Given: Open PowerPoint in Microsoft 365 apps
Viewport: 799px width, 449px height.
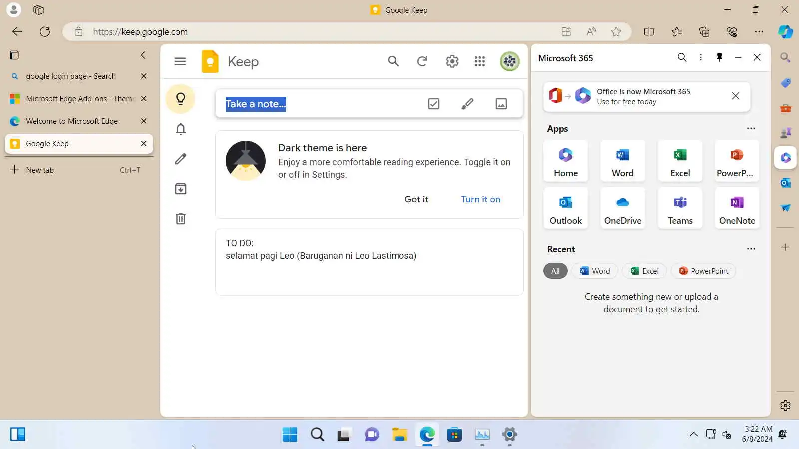Looking at the screenshot, I should pyautogui.click(x=737, y=161).
